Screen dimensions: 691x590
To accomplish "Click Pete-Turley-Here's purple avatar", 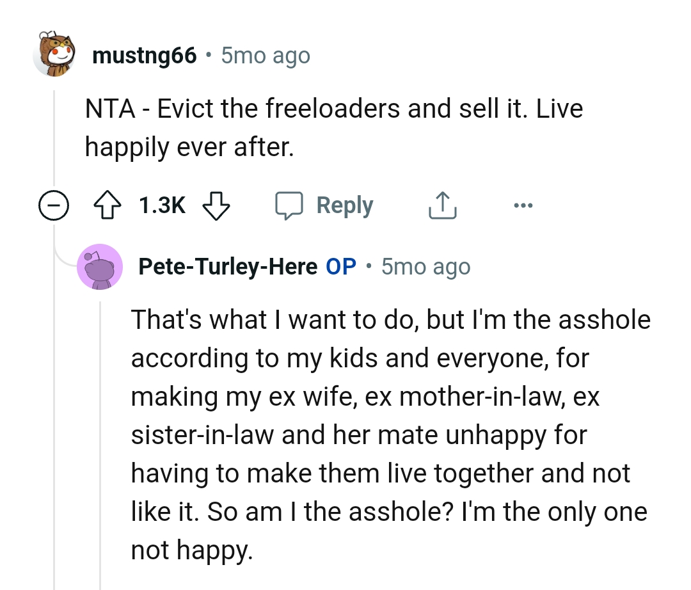I will click(x=100, y=267).
